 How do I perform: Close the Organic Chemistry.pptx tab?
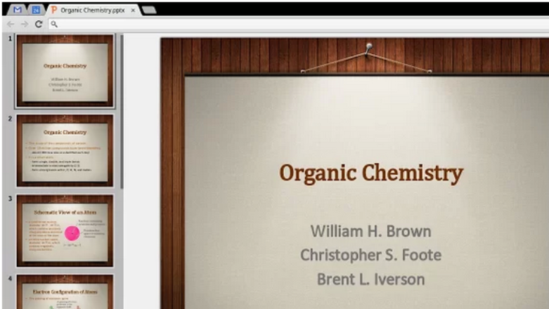pos(133,11)
